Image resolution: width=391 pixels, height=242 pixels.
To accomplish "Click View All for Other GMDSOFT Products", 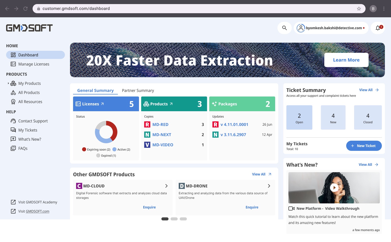I will [x=262, y=174].
